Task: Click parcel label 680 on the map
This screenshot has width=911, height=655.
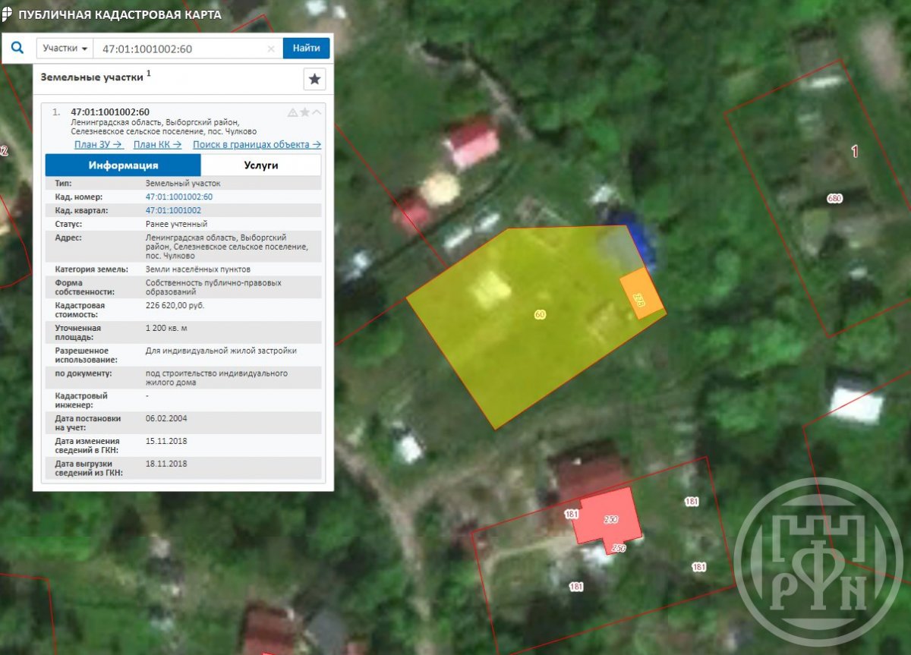Action: (834, 198)
